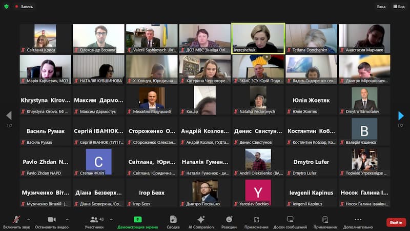Open Участники (Participants) list
The width and height of the screenshot is (410, 231).
(94, 222)
